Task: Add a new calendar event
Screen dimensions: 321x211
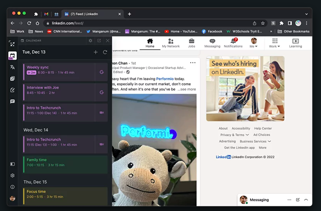Action: (x=96, y=52)
